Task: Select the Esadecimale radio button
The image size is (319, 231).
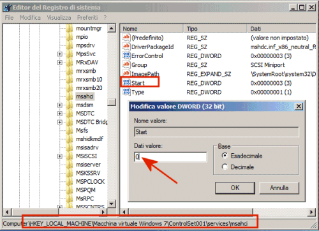Action: tap(225, 156)
